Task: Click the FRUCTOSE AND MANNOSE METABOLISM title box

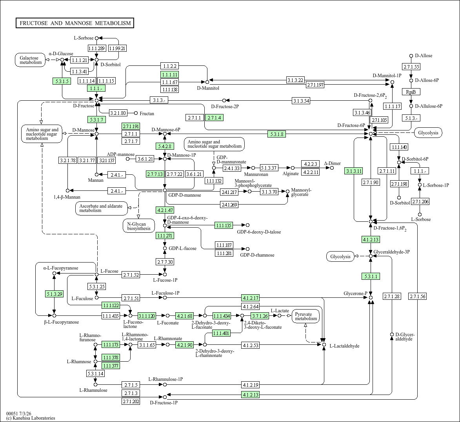Action: (x=75, y=23)
